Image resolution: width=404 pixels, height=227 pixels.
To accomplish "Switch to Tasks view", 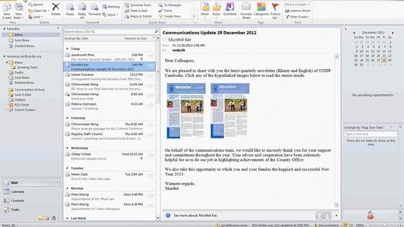I will tap(31, 210).
